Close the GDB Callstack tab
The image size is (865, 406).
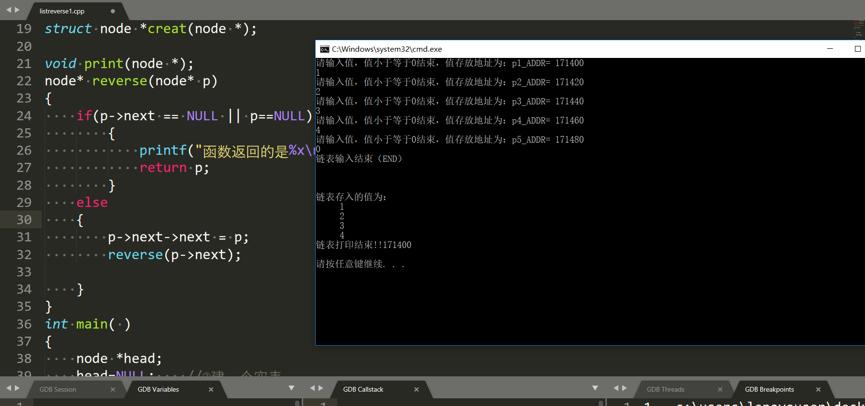(416, 389)
